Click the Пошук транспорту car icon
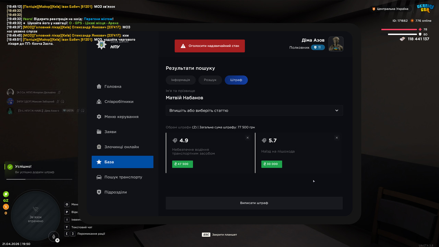 99,177
